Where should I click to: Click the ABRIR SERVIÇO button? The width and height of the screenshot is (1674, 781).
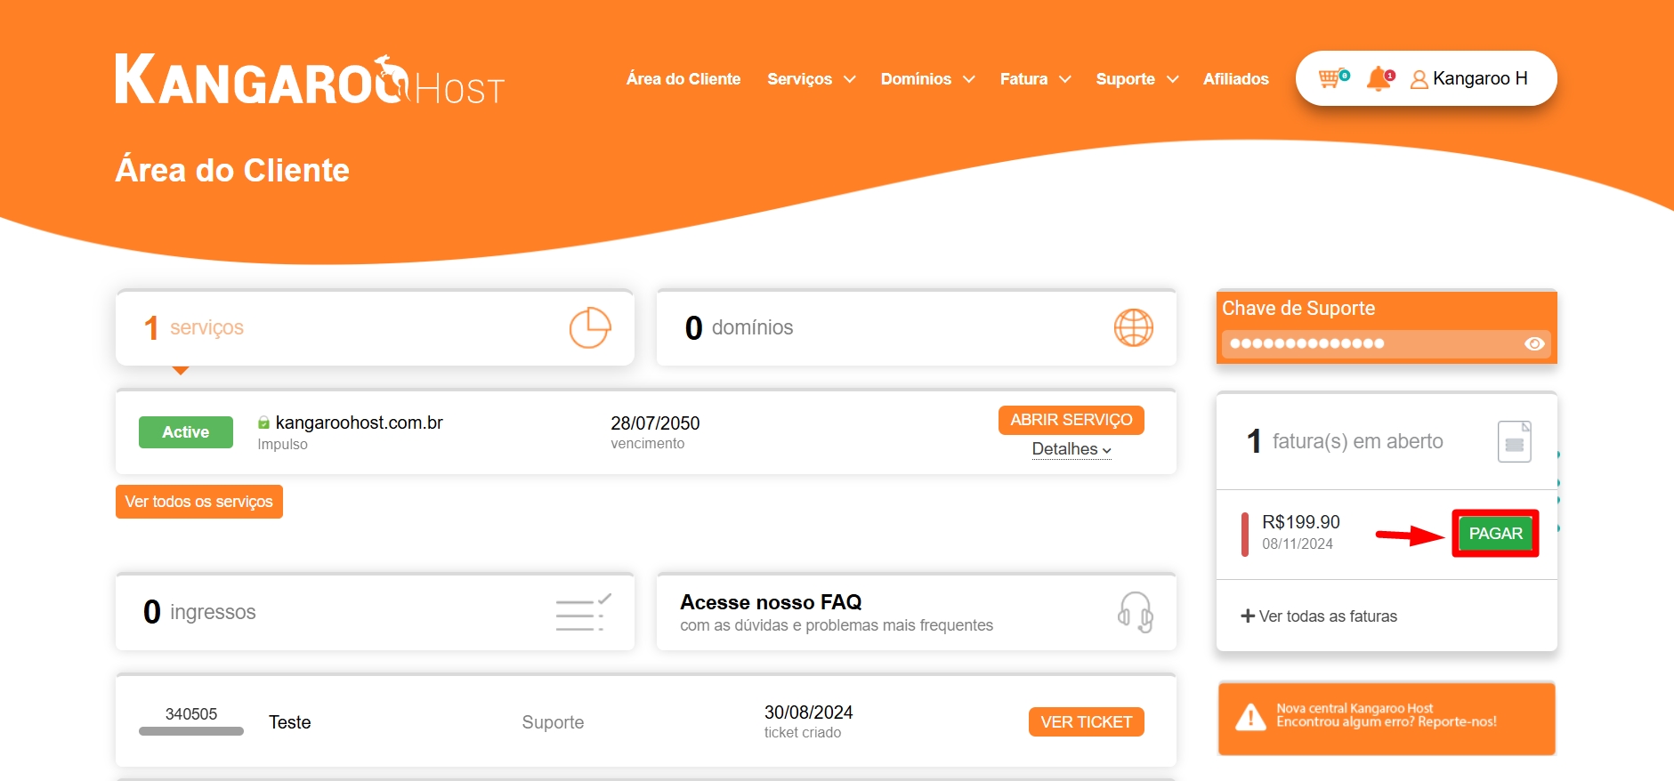1071,420
